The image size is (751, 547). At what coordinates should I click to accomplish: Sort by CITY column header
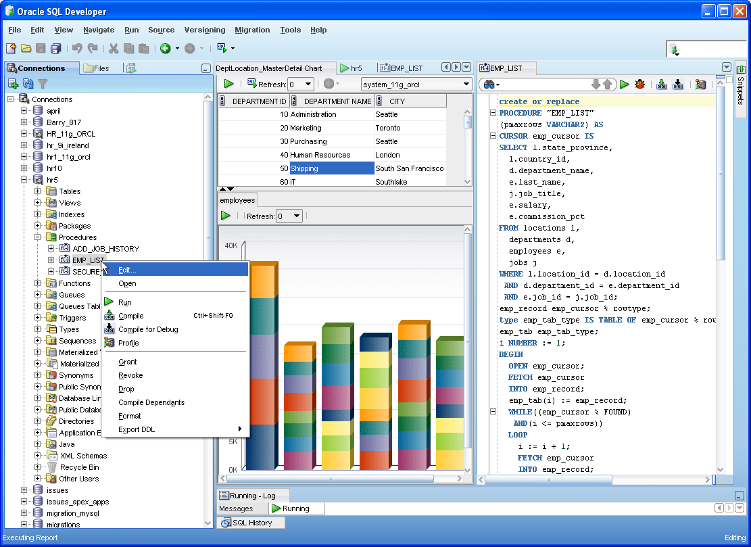pos(410,101)
